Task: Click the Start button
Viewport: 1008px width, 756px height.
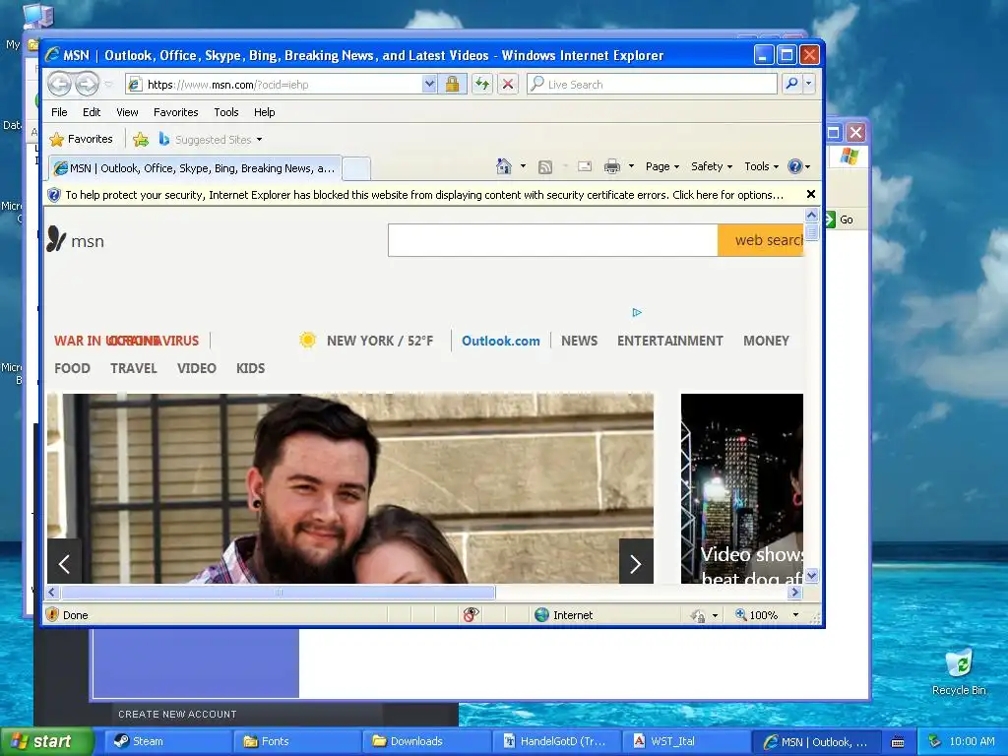Action: [x=45, y=741]
